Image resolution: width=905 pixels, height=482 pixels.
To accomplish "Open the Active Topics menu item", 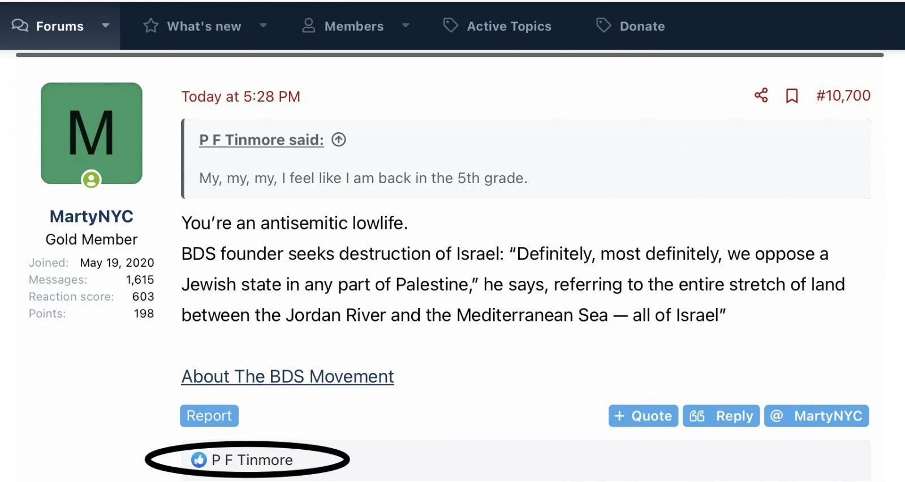I will [508, 26].
